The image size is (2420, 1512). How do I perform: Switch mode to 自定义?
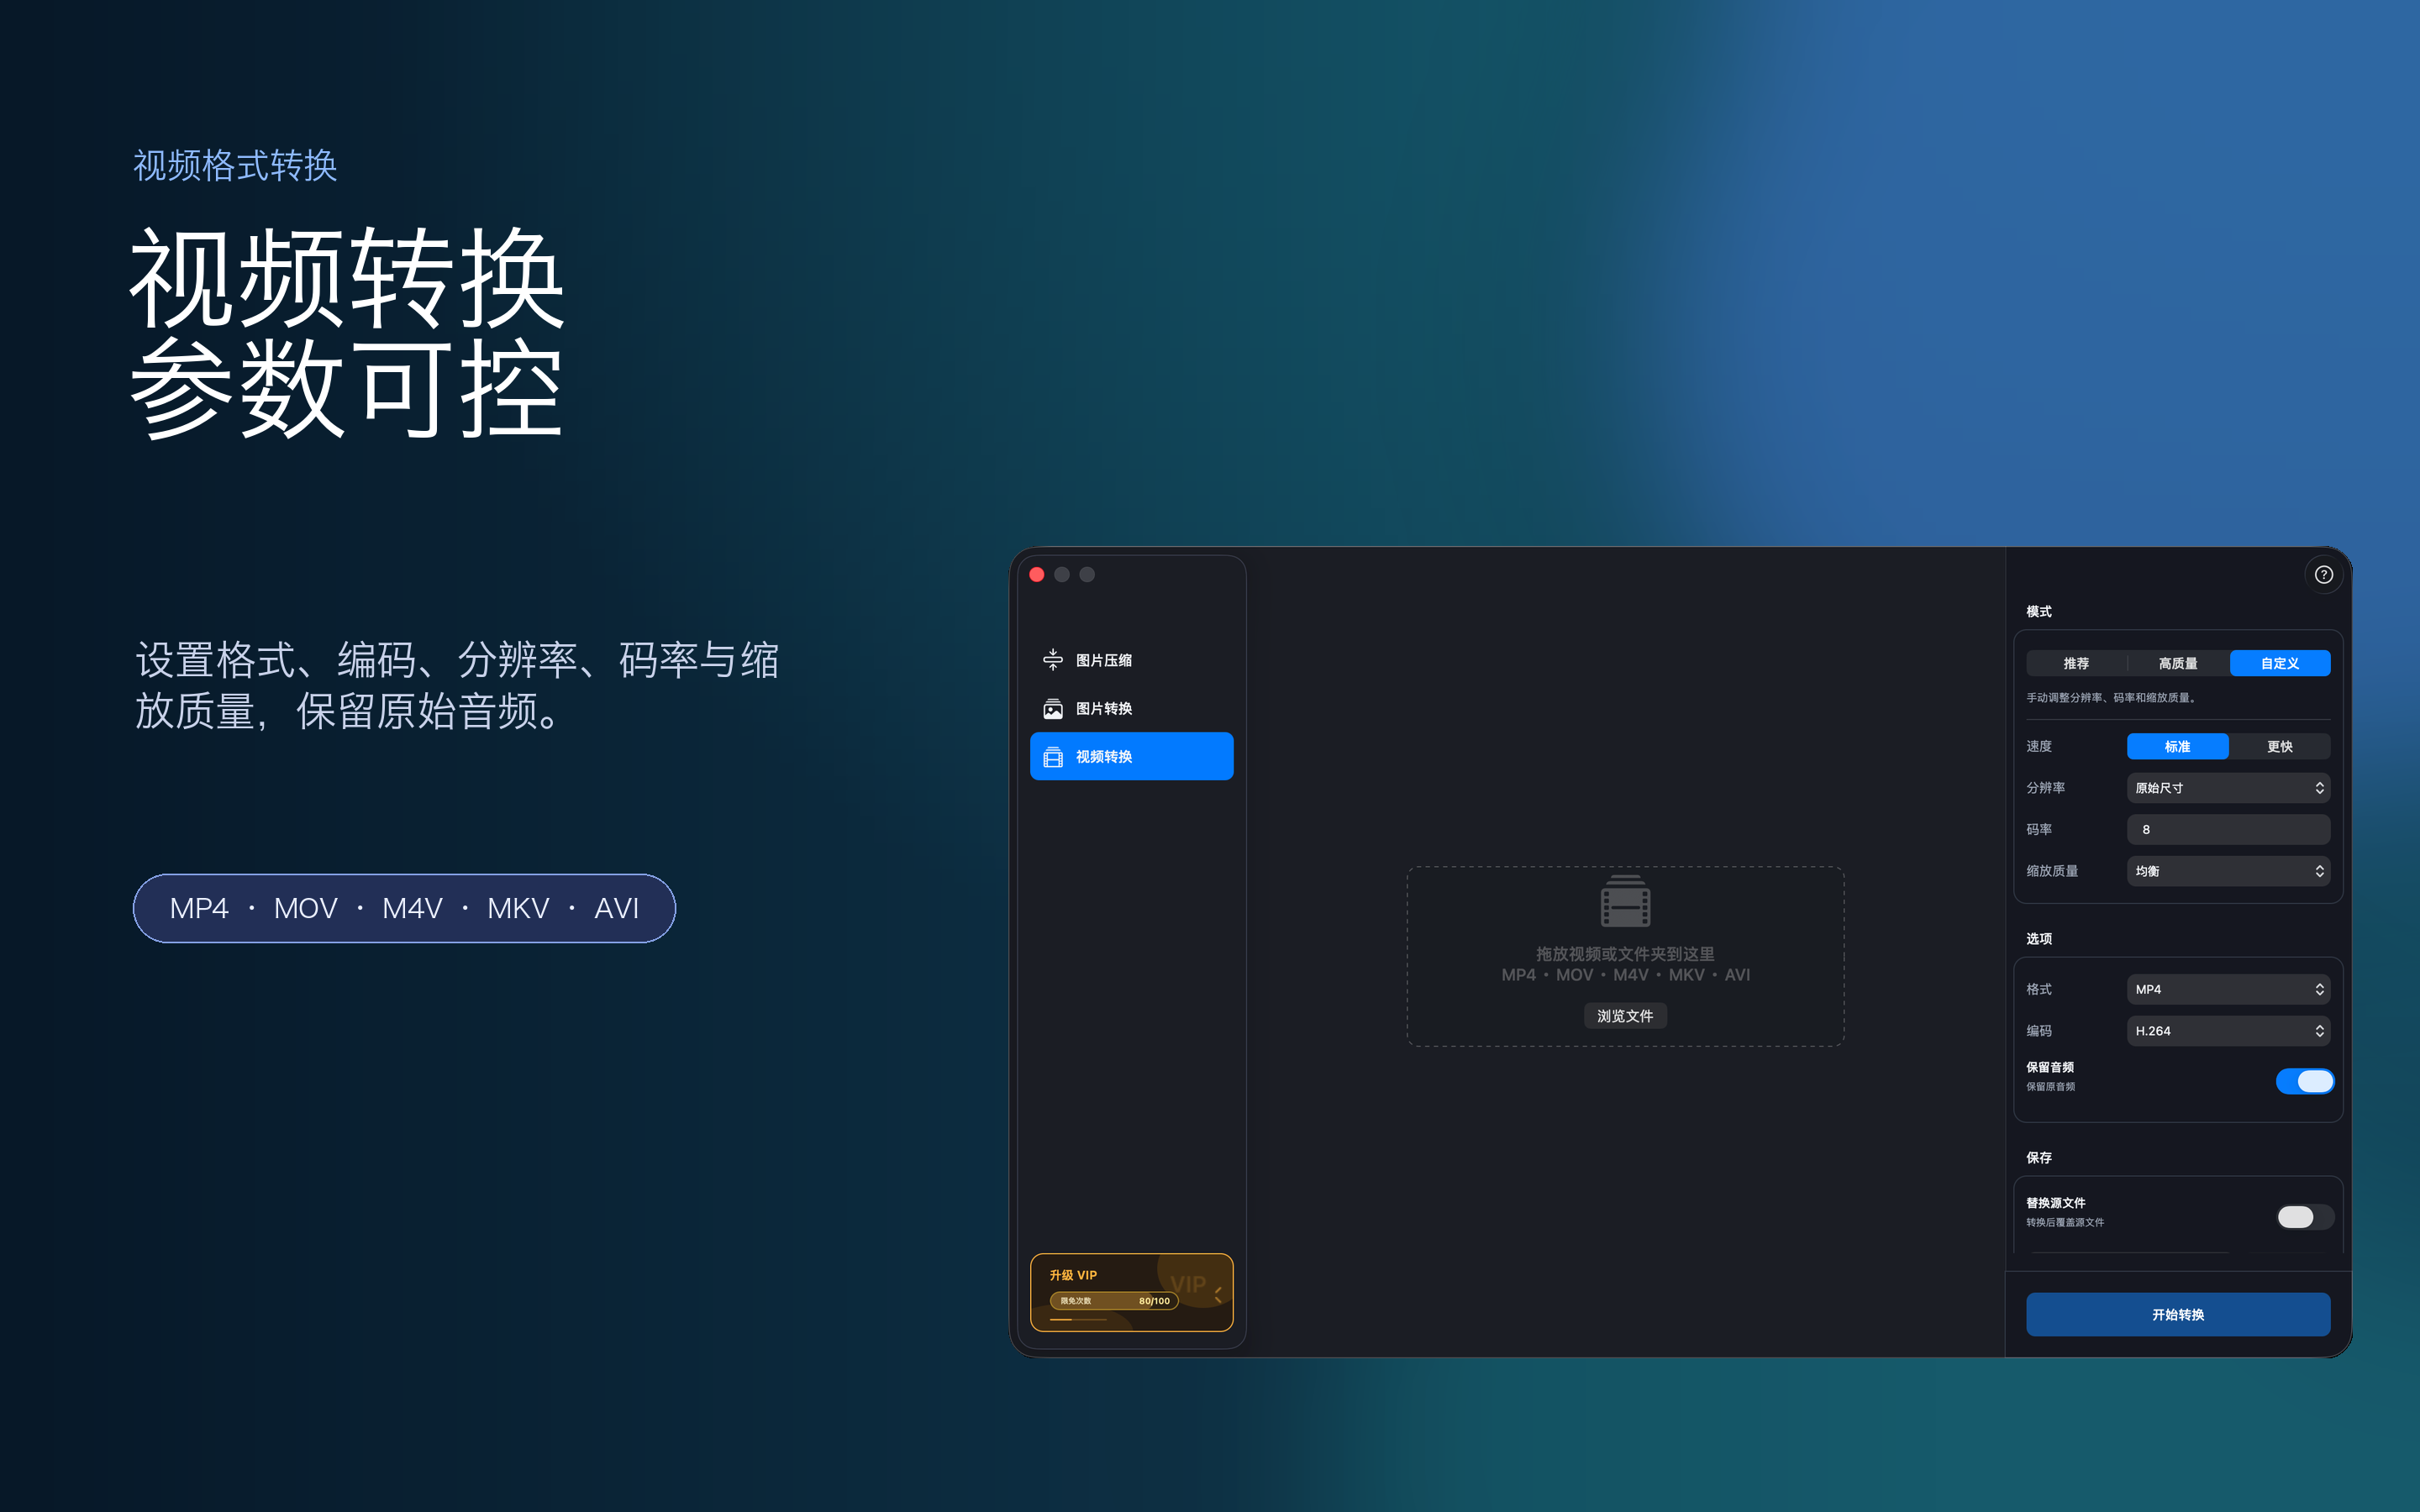point(2280,663)
